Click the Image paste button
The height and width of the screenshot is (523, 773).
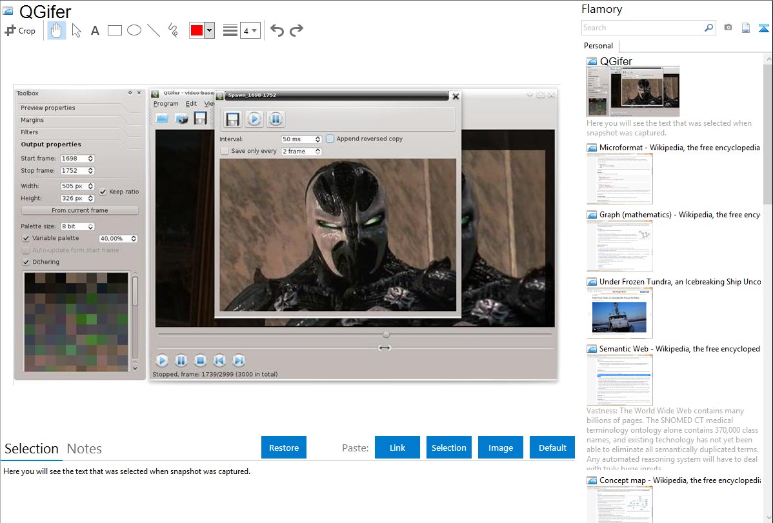(x=500, y=448)
